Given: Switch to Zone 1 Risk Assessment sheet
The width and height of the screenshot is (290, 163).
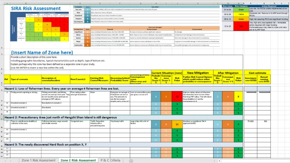Looking at the screenshot, I should (x=39, y=160).
